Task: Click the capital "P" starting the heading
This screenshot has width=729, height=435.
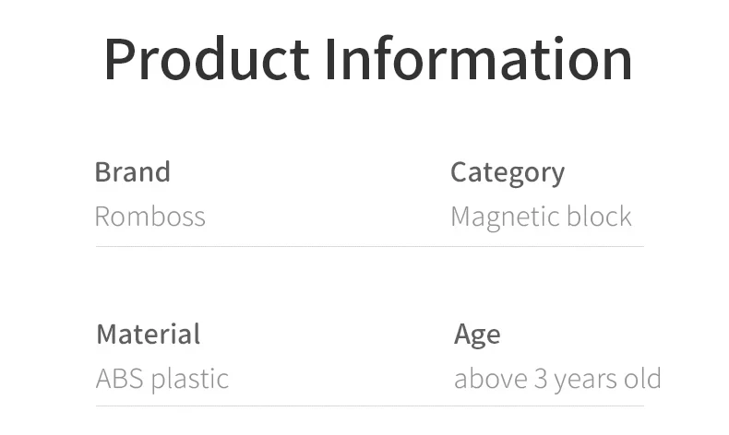Action: [121, 59]
